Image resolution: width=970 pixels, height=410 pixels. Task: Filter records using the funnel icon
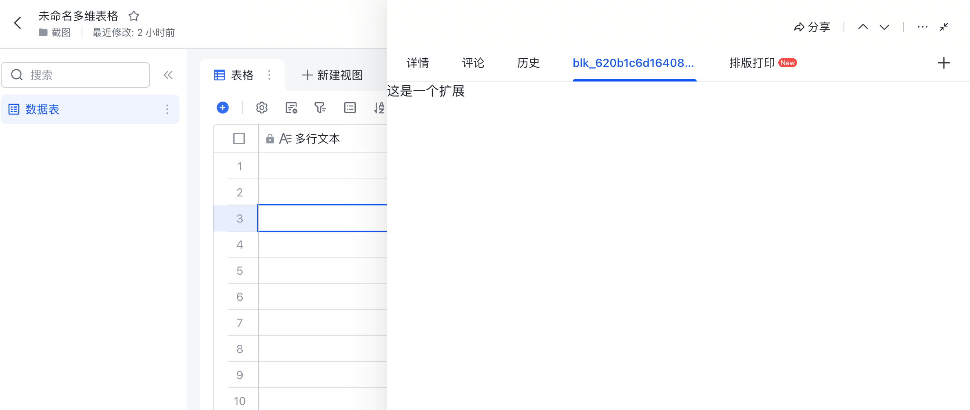[320, 108]
